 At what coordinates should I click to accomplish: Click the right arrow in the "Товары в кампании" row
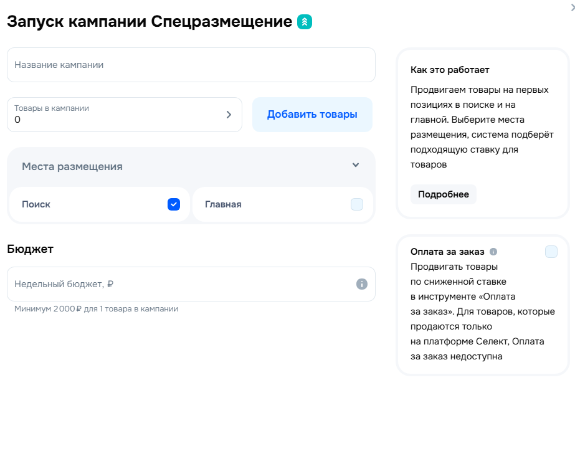tap(228, 115)
